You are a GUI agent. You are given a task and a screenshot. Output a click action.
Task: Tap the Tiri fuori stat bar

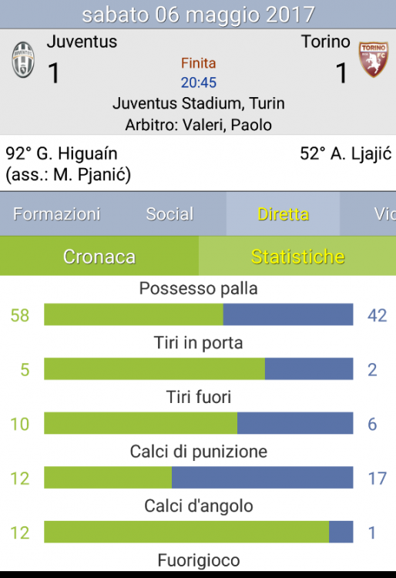coord(199,423)
